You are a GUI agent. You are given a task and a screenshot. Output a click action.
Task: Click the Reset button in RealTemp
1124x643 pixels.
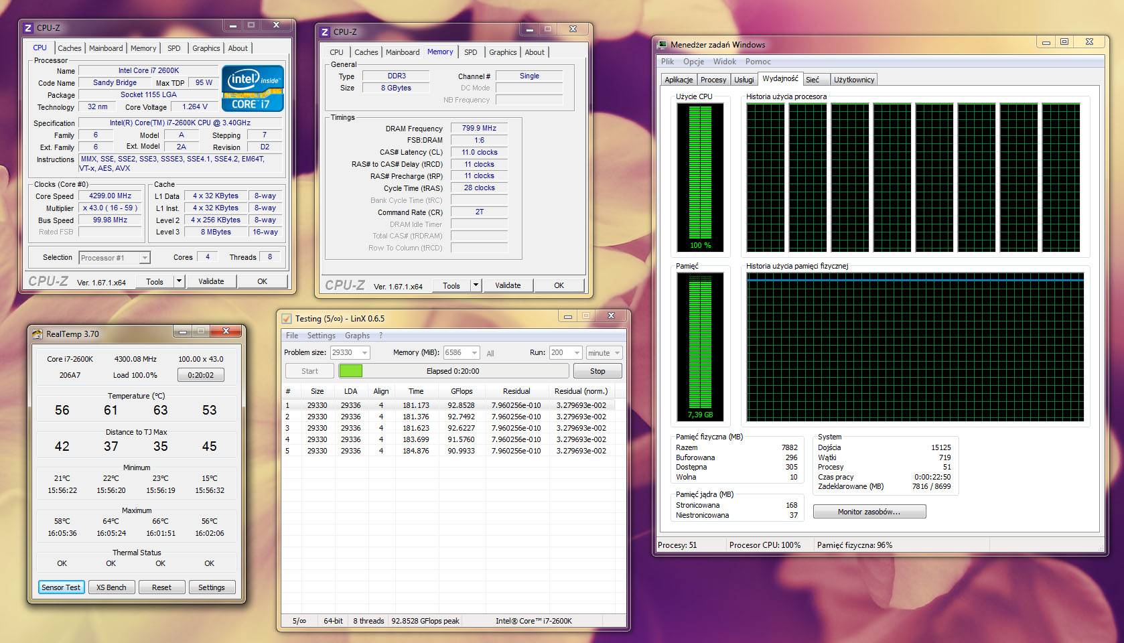click(161, 588)
